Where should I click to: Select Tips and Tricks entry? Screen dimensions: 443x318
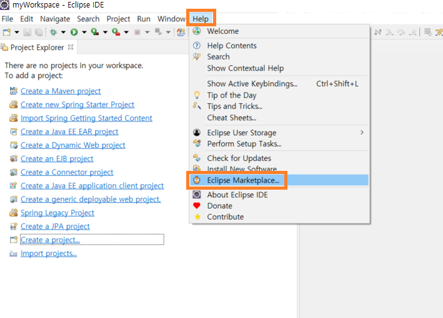click(x=279, y=106)
